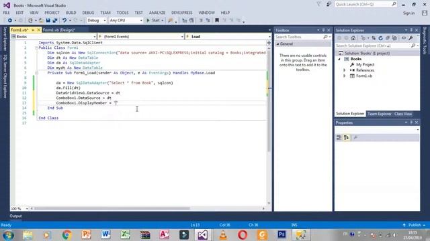The image size is (430, 241).
Task: Expand References node in Solution Explorer
Action: point(345,70)
